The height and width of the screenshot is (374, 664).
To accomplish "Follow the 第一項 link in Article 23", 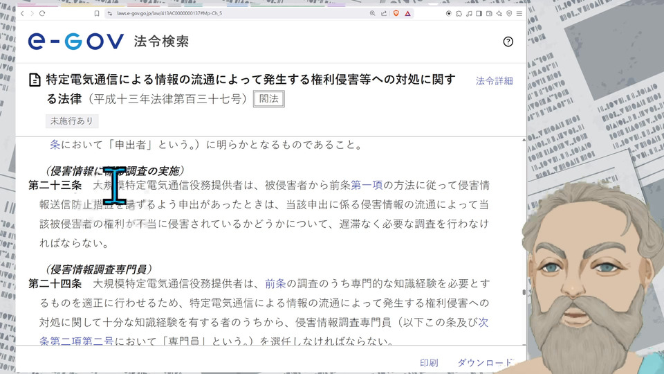I will pyautogui.click(x=367, y=186).
